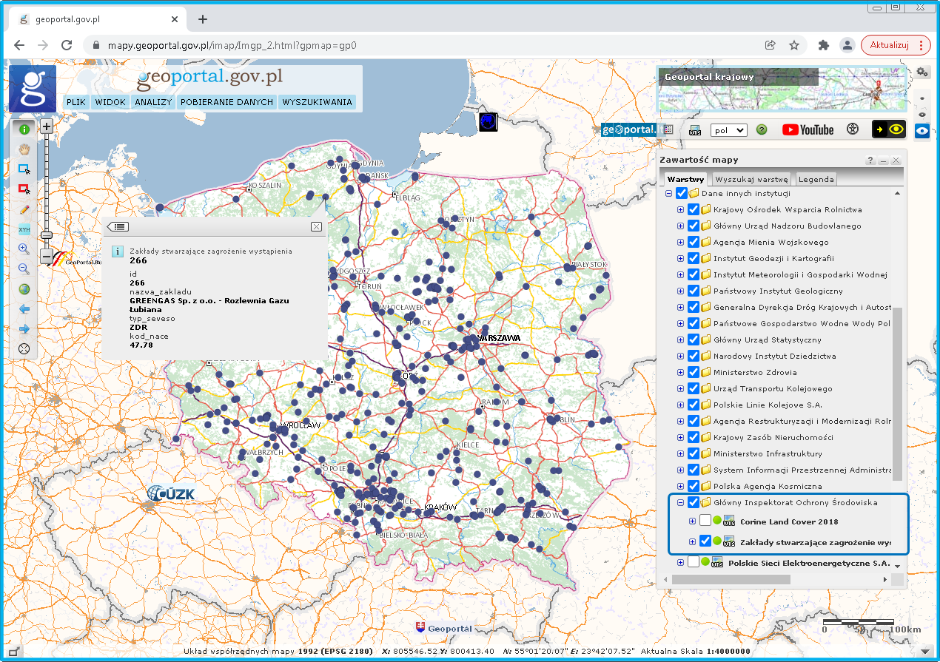Click the zoom slider handle
This screenshot has width=940, height=662.
(x=47, y=234)
